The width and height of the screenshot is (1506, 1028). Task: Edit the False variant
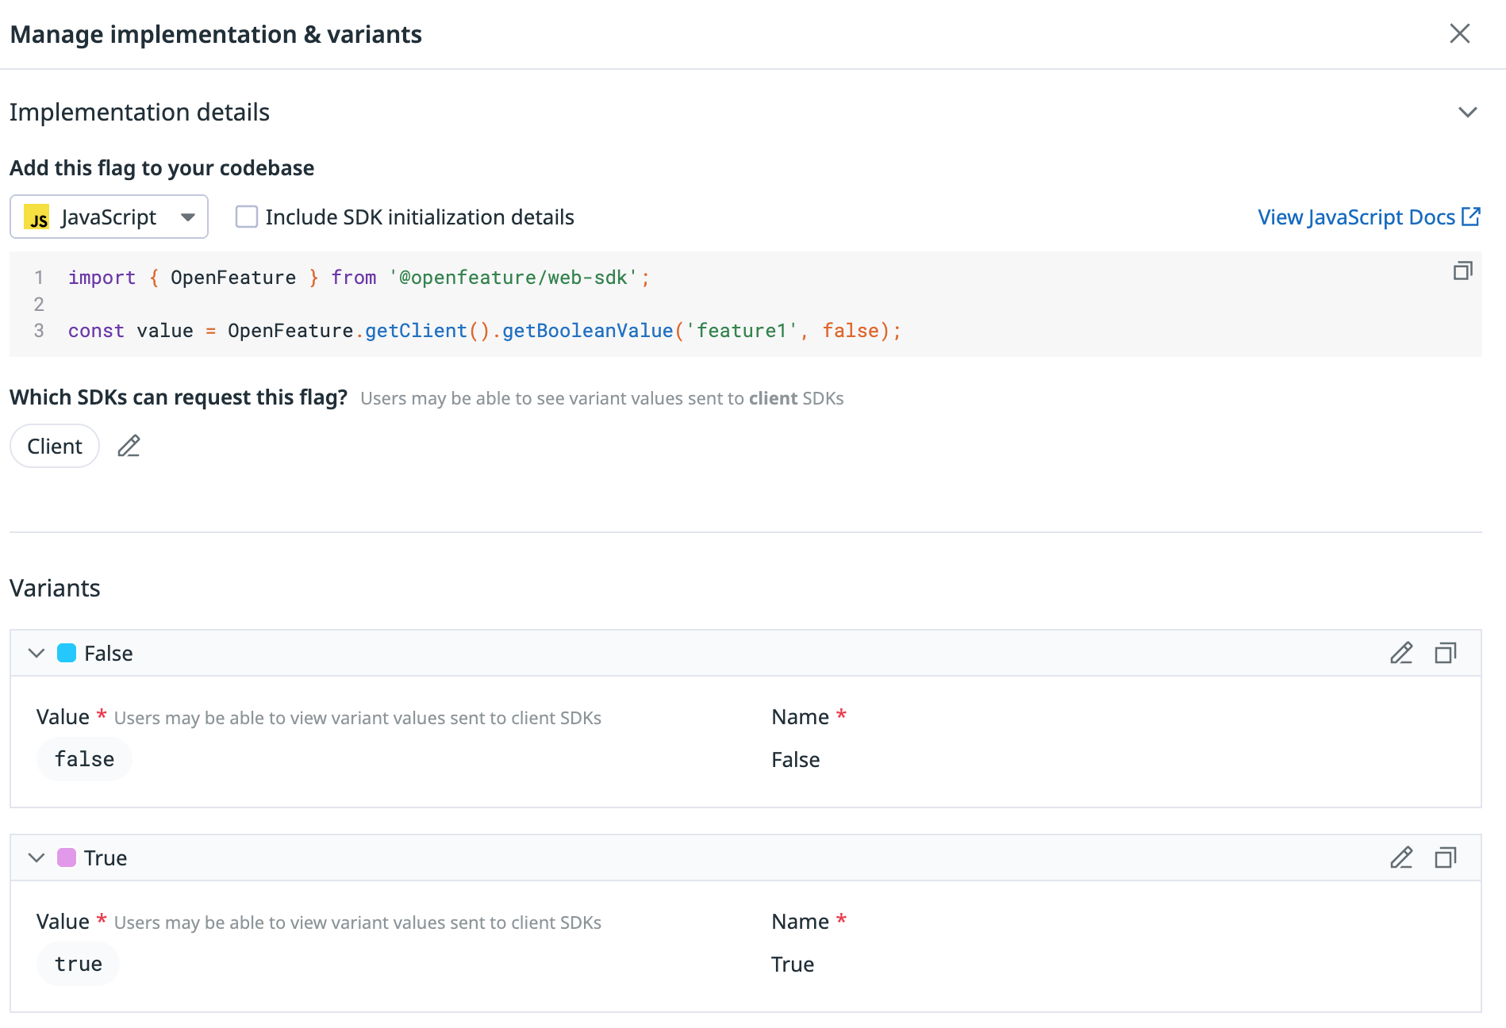point(1401,653)
